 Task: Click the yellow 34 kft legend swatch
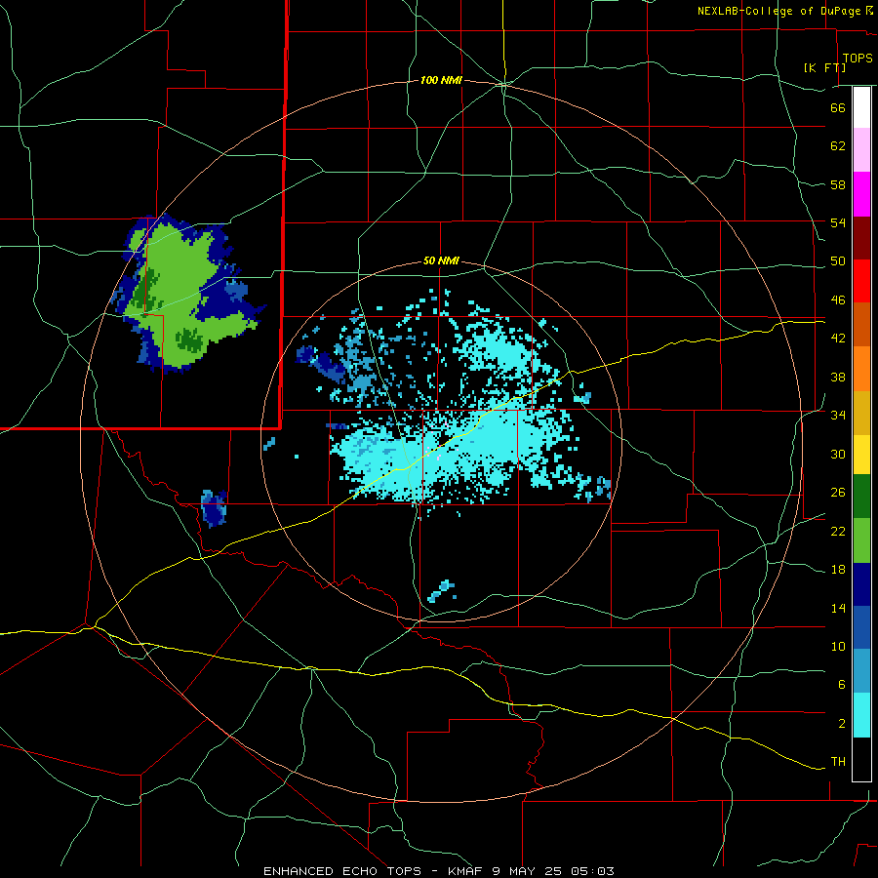tap(861, 455)
